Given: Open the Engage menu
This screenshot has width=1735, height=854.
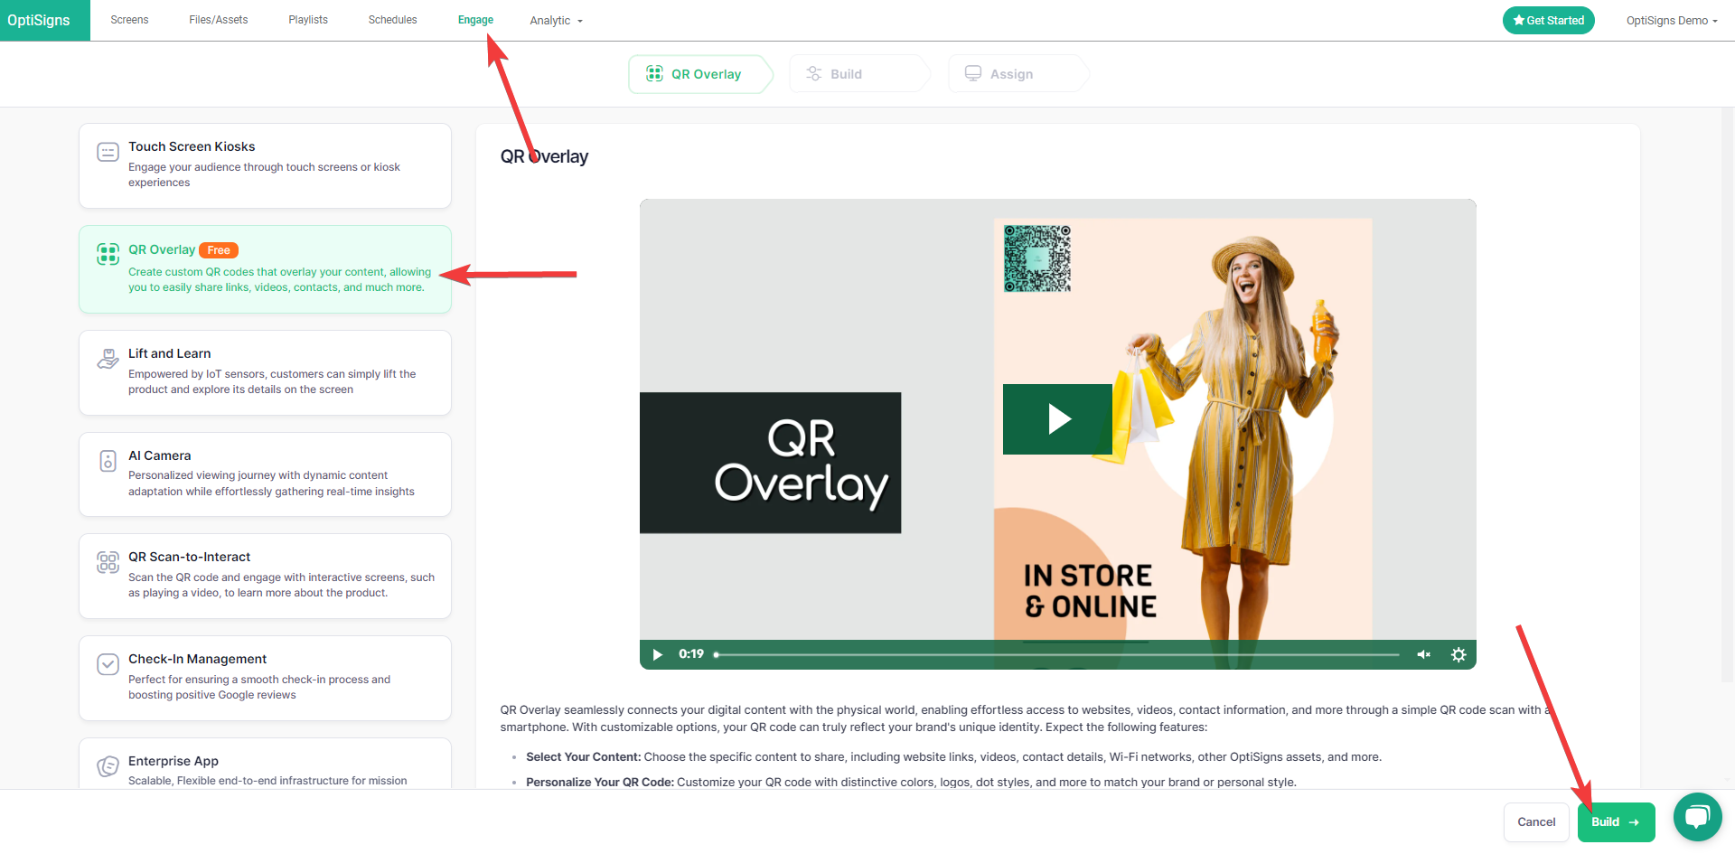Looking at the screenshot, I should (475, 20).
